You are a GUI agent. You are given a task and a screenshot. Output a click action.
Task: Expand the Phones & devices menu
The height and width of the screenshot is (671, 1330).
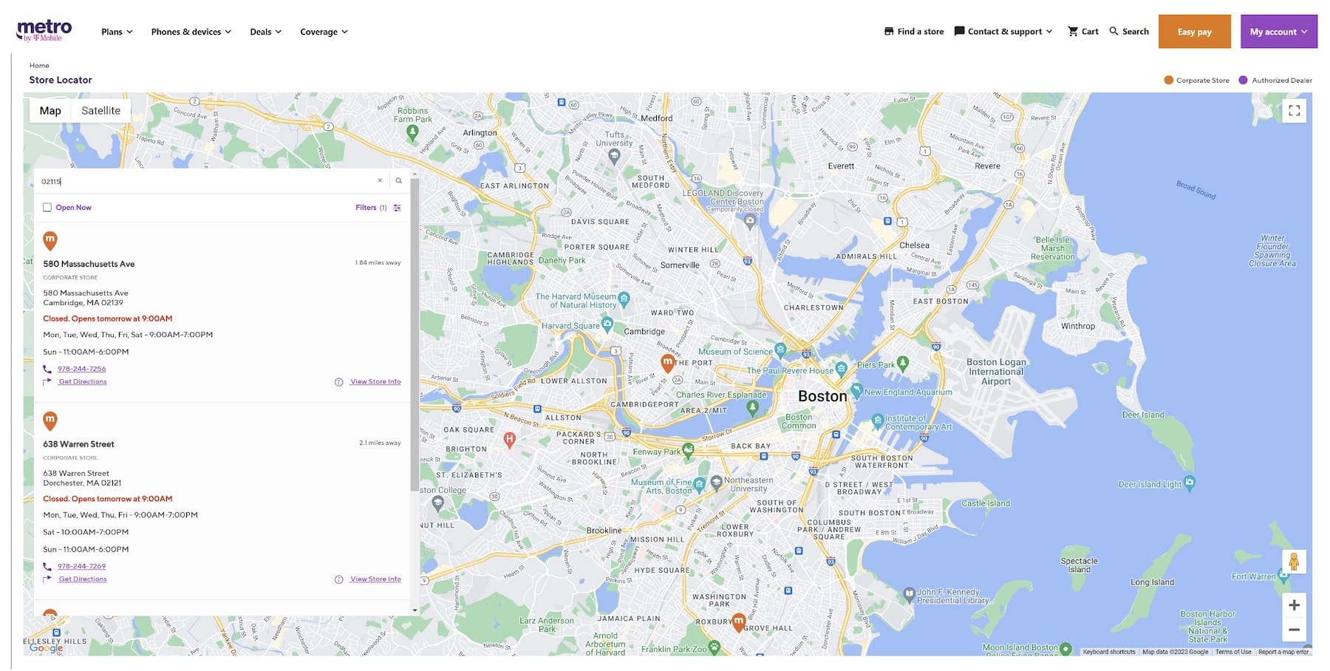191,32
